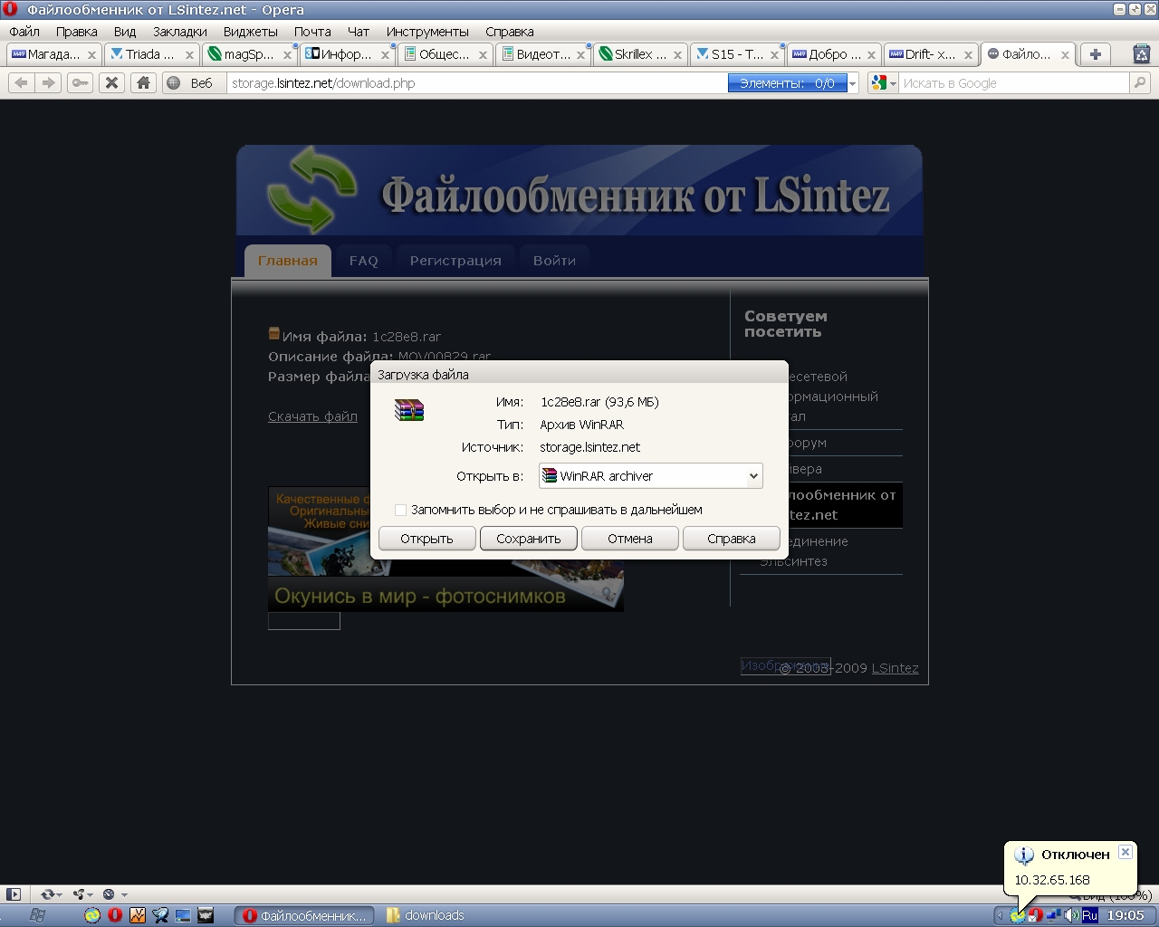Switch to the Skrillex tab
Viewport: 1159px width, 927px height.
pos(641,54)
